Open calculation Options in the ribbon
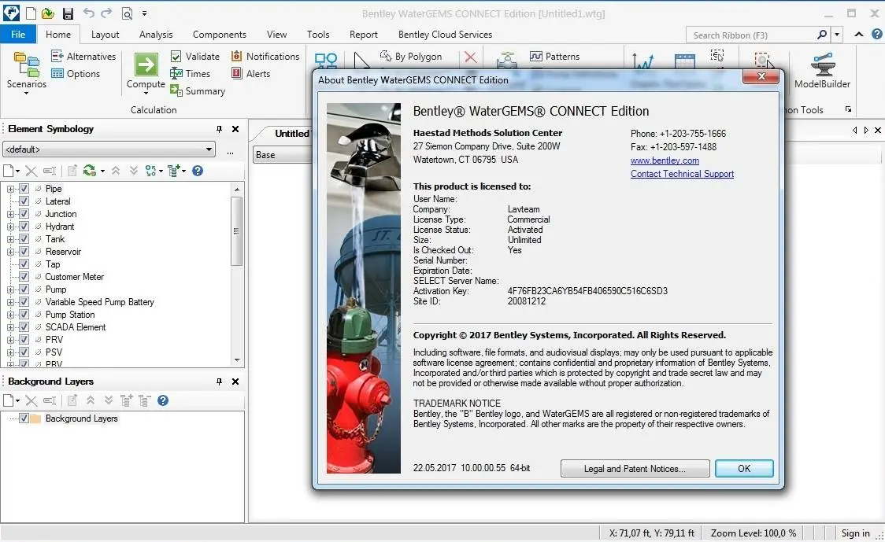Image resolution: width=885 pixels, height=542 pixels. 75,73
